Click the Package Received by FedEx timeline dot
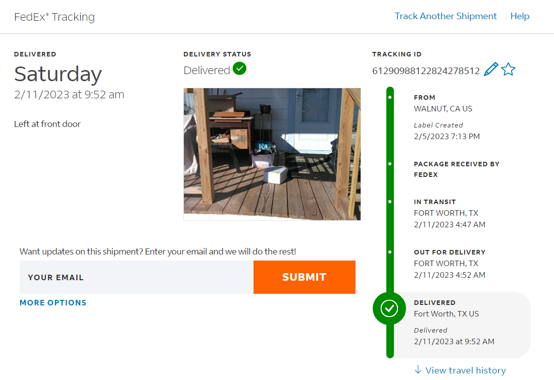Viewport: 554px width, 380px height. (x=390, y=164)
